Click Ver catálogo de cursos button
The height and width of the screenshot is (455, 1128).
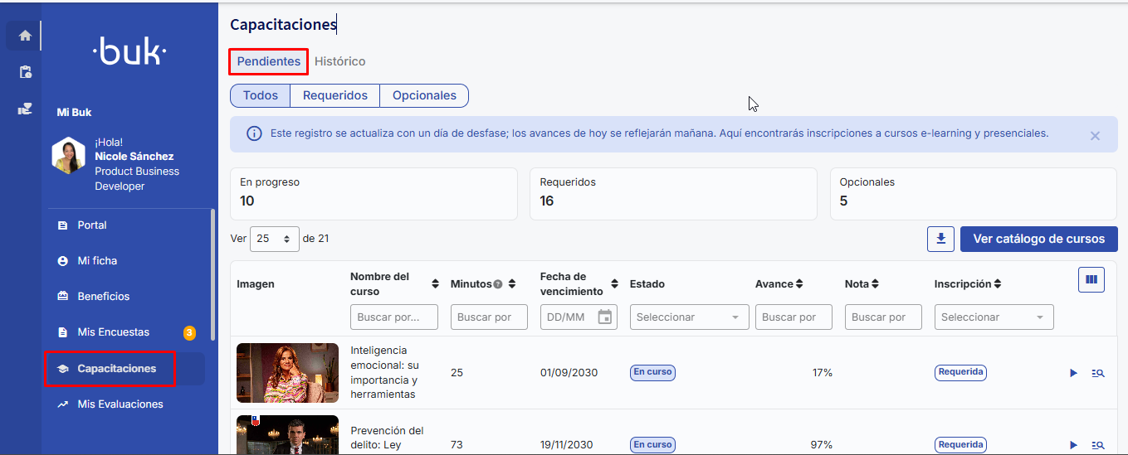coord(1038,239)
